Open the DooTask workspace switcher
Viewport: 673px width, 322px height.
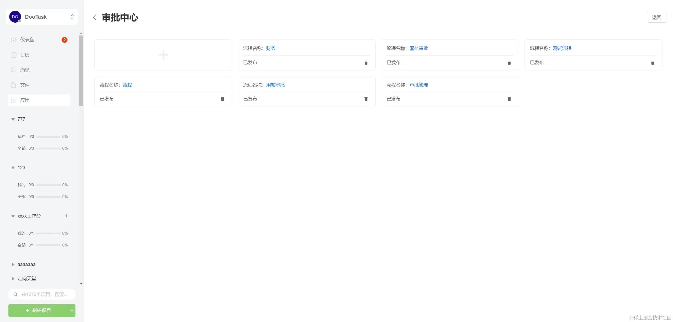[72, 17]
